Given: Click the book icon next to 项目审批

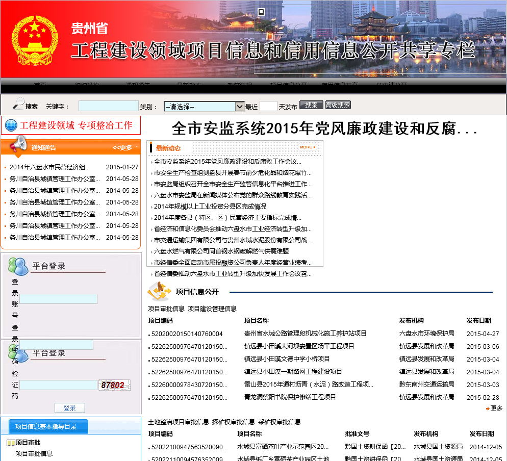Looking at the screenshot, I should click(11, 443).
